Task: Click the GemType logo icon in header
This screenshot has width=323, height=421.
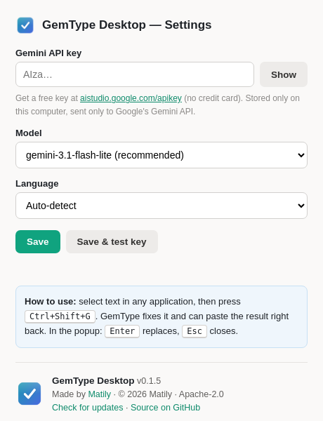Action: pos(25,25)
